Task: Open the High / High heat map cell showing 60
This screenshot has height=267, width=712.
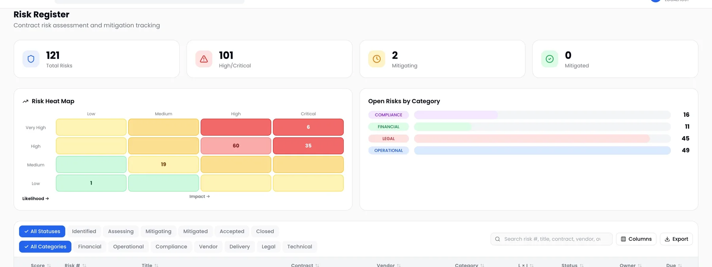Action: (x=236, y=146)
